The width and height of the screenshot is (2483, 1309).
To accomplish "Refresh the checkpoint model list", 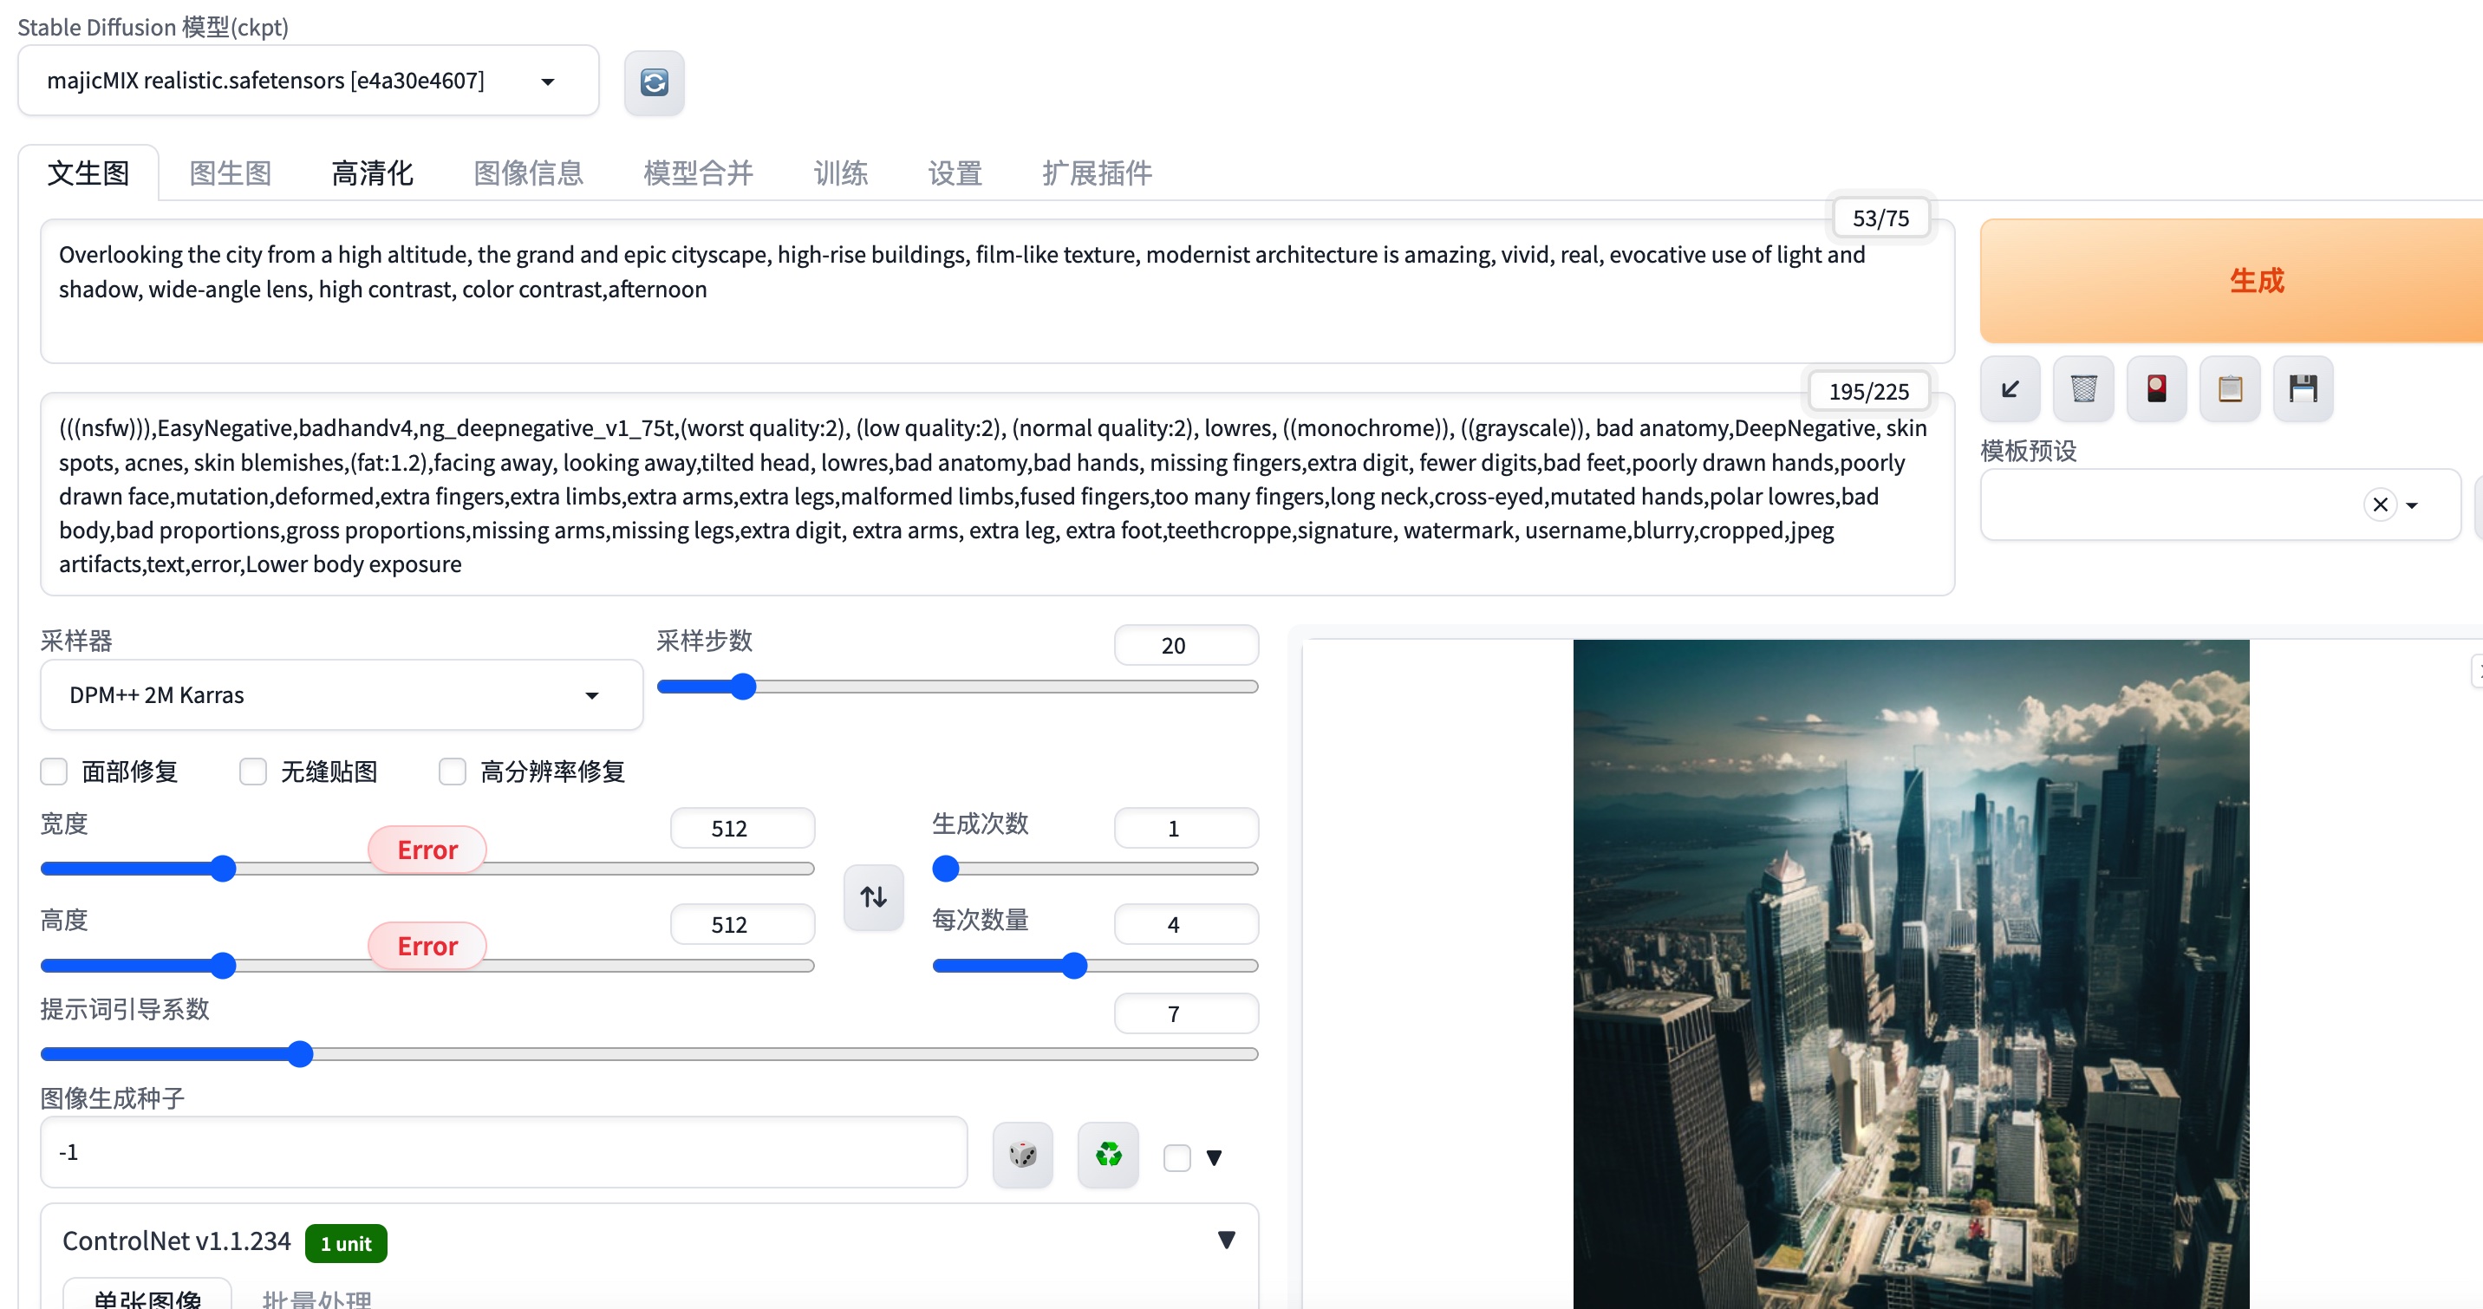I will coord(654,83).
